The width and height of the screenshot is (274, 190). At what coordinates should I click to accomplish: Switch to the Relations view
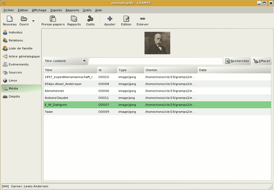21,40
